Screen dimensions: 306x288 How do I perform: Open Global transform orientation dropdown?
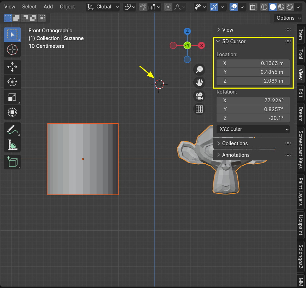click(x=103, y=7)
